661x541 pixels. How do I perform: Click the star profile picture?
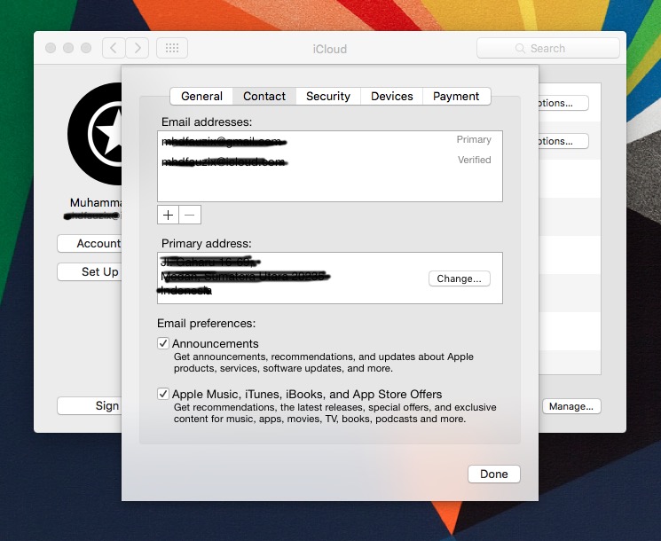pyautogui.click(x=95, y=134)
